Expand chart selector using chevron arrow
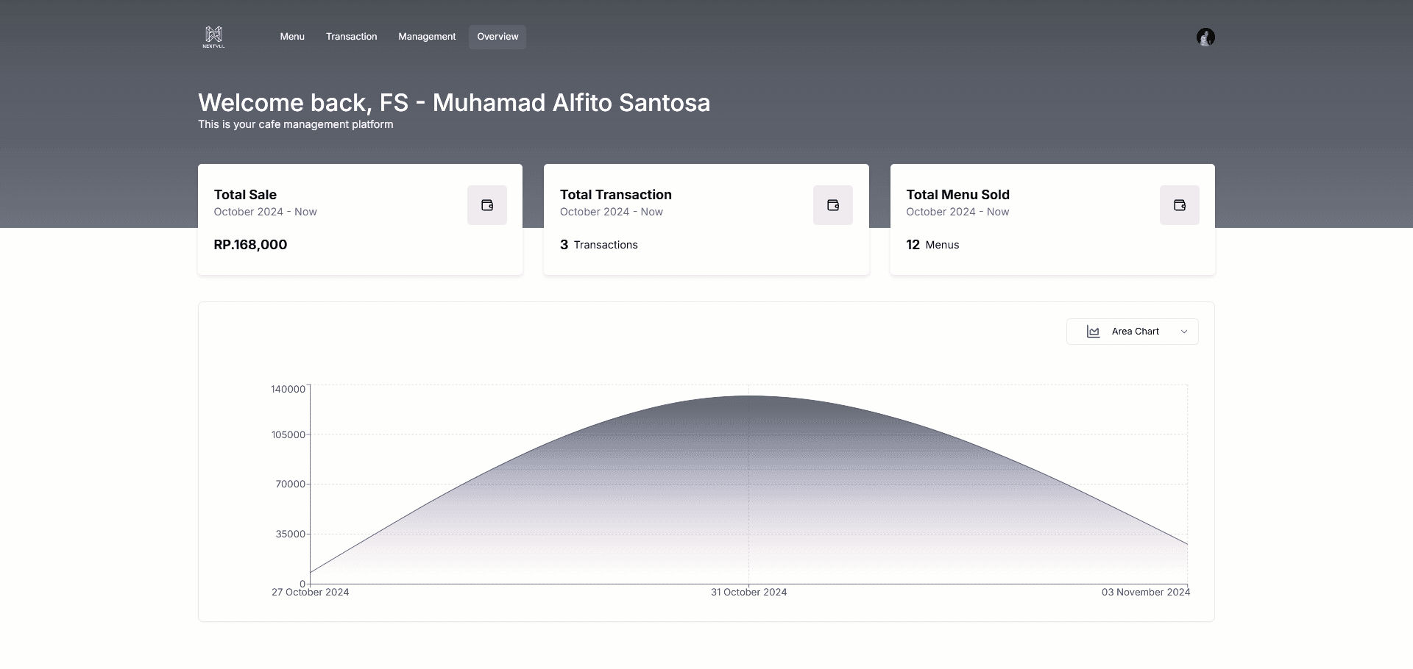1413x669 pixels. (1183, 332)
